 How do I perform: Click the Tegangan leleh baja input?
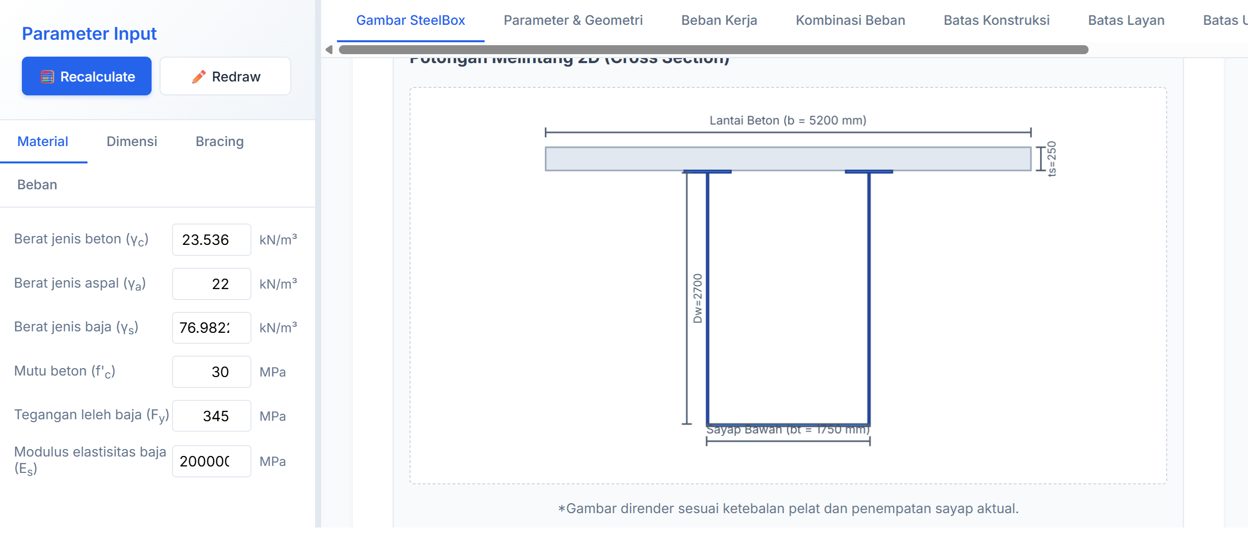pyautogui.click(x=211, y=416)
